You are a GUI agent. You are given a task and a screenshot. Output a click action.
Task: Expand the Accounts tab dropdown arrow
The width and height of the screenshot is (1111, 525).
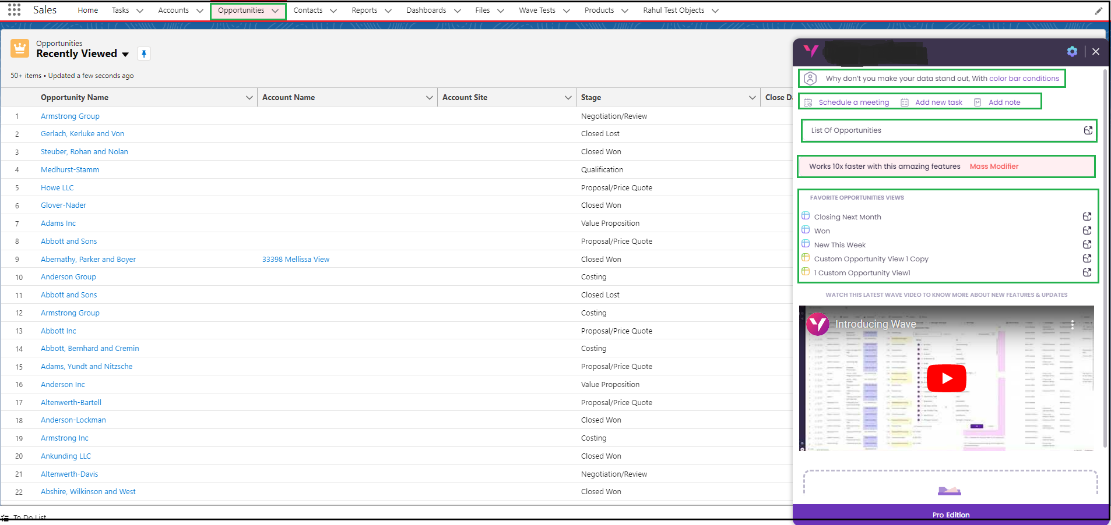coord(200,10)
